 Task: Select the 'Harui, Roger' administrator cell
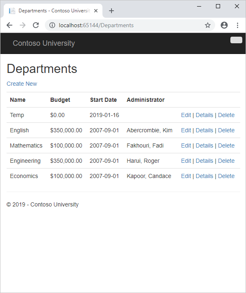143,161
